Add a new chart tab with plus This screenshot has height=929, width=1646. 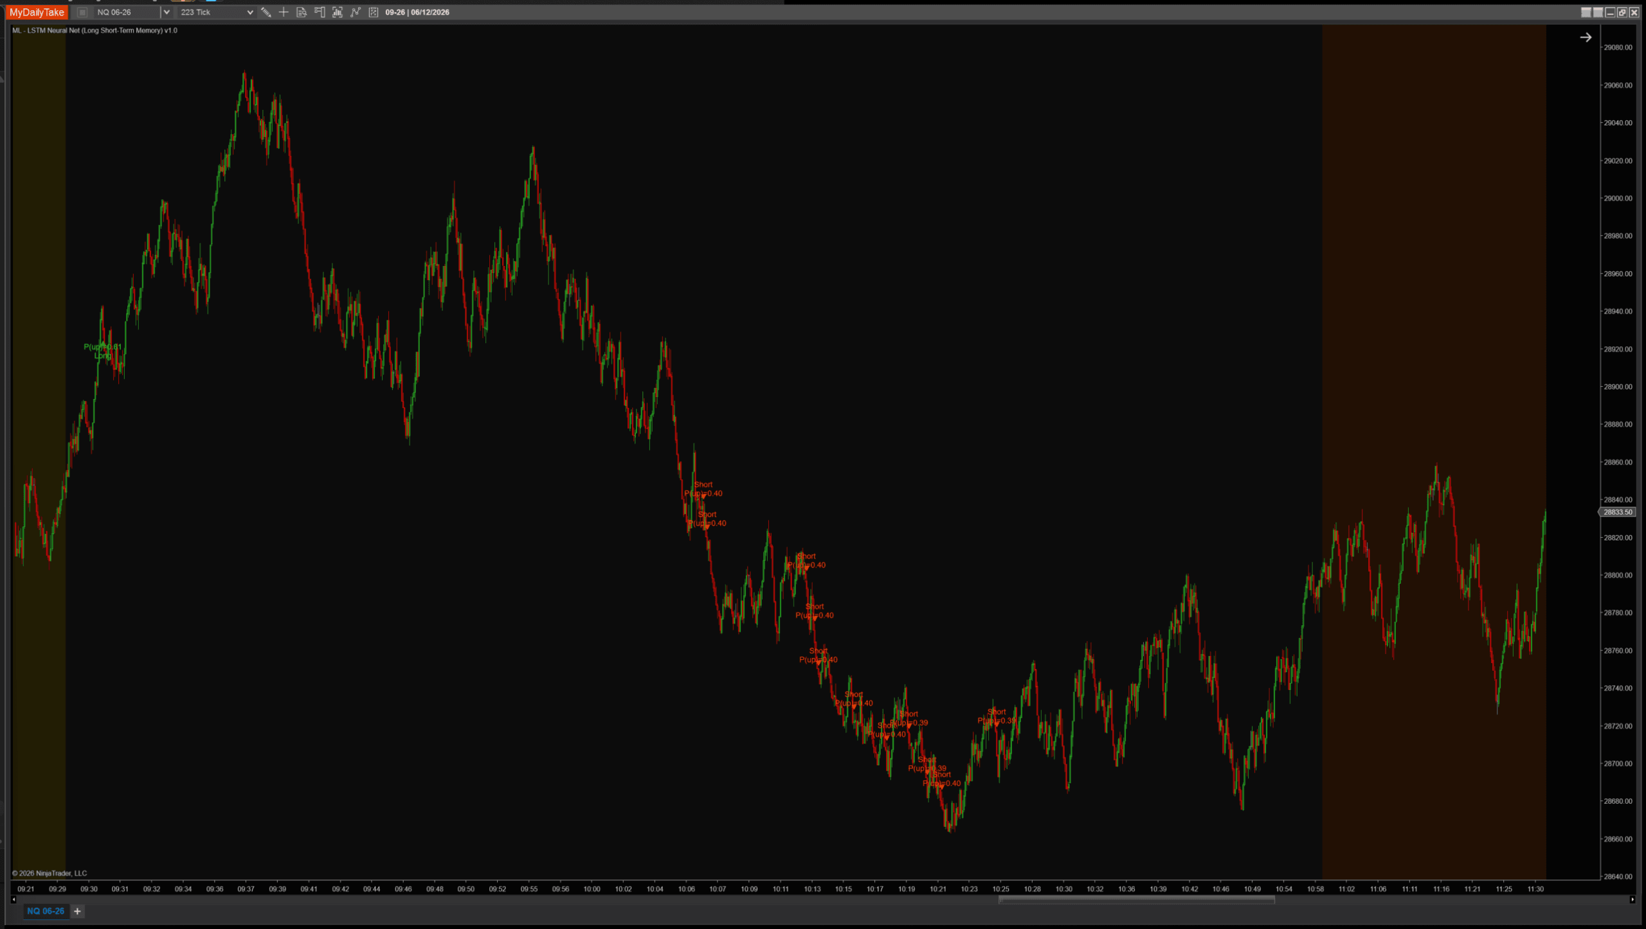point(77,911)
